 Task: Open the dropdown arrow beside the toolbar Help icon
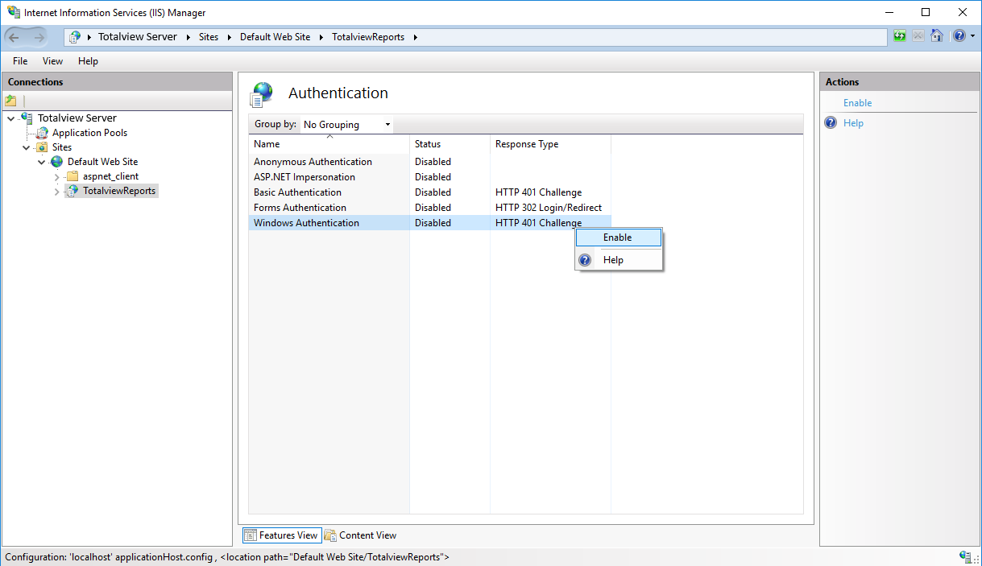(x=972, y=36)
